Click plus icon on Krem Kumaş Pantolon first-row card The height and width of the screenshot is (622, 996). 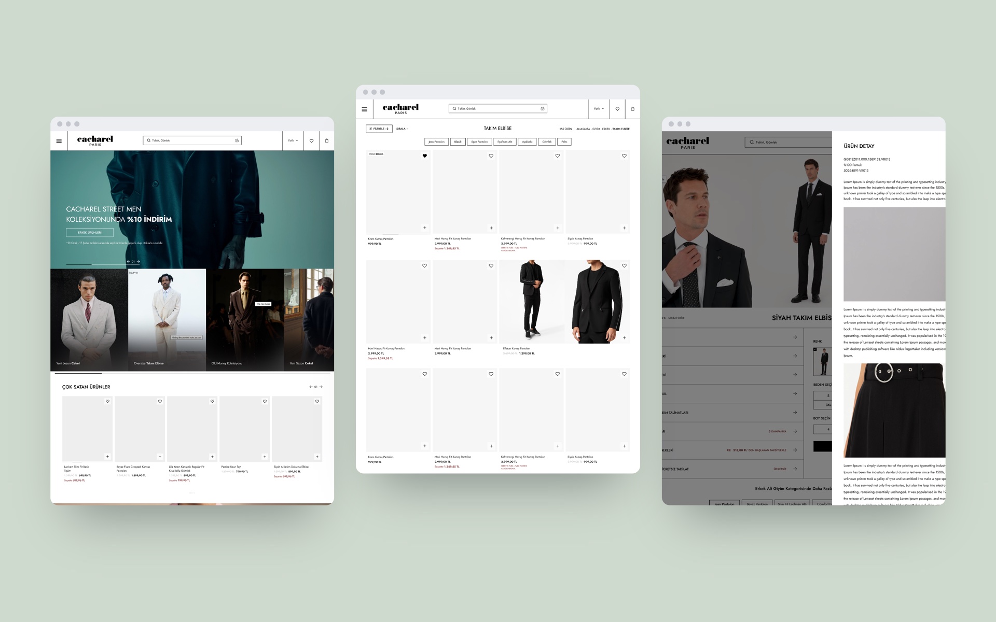pos(424,228)
